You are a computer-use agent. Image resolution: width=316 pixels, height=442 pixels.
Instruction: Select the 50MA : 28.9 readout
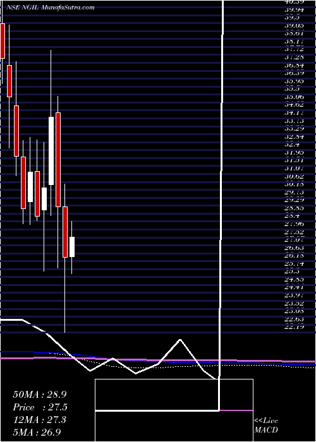coord(39,395)
